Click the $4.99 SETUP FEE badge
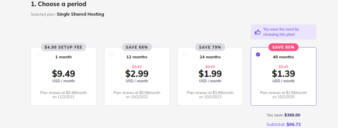Screen dimensions: 338x128 pos(64,47)
